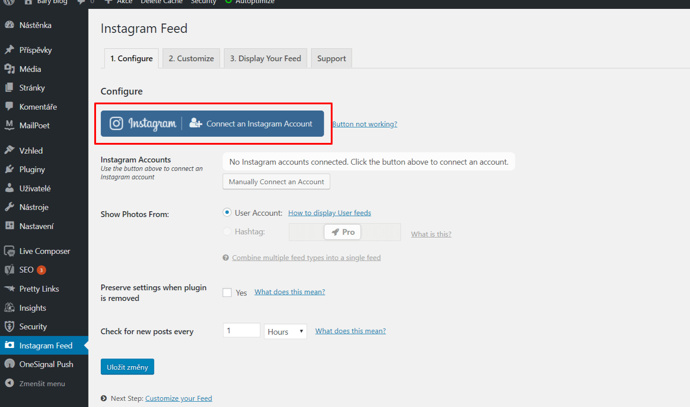The height and width of the screenshot is (407, 690).
Task: Select the Hashtag radio button
Action: pos(227,231)
